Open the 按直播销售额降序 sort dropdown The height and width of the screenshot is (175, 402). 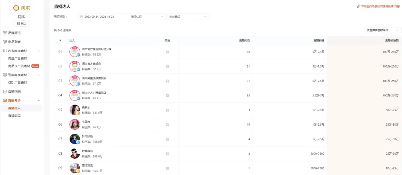tap(383, 30)
